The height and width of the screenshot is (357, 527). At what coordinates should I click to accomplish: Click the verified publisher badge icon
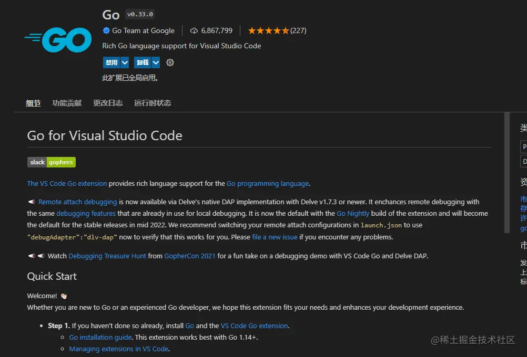coord(106,30)
